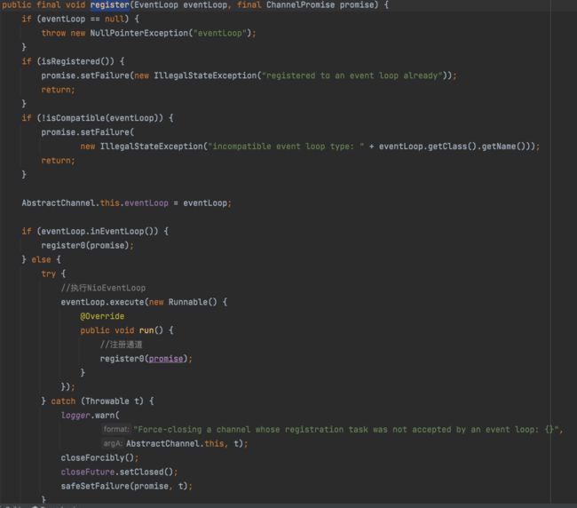Image resolution: width=577 pixels, height=508 pixels.
Task: Click the comment "//执行NioEventLoop"
Action: 103,289
